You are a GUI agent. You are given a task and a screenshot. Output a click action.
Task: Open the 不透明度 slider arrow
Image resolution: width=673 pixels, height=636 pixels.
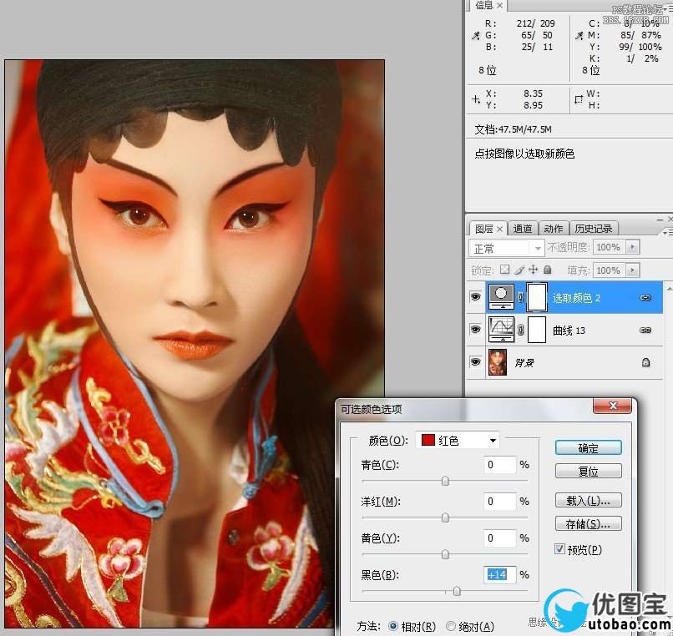(633, 247)
